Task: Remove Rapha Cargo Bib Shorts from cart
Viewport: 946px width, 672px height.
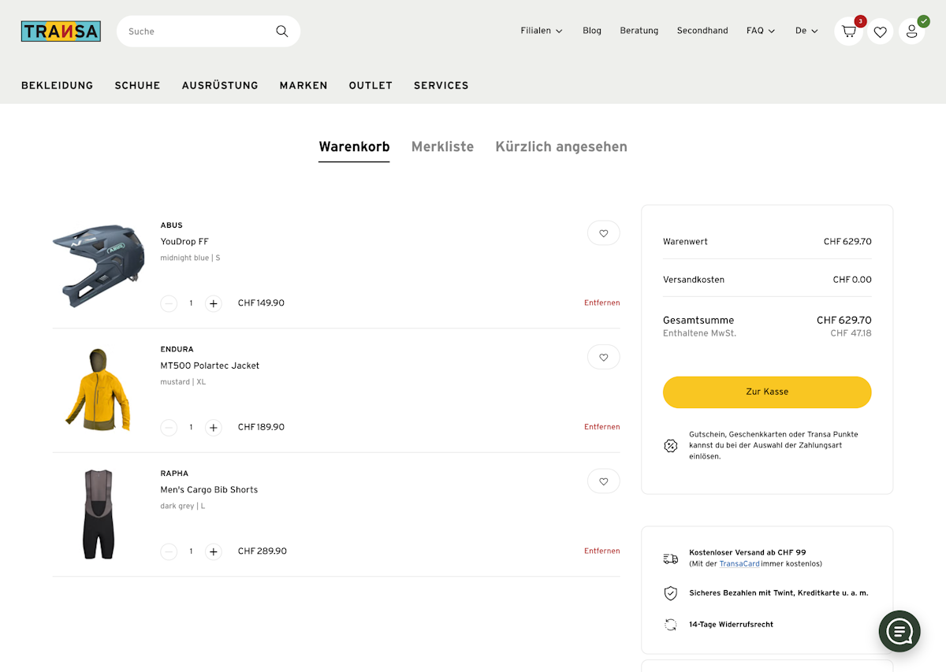Action: 602,551
